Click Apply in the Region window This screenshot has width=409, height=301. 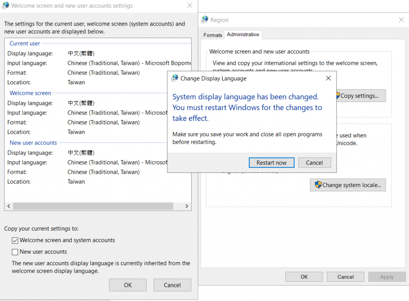tap(387, 277)
